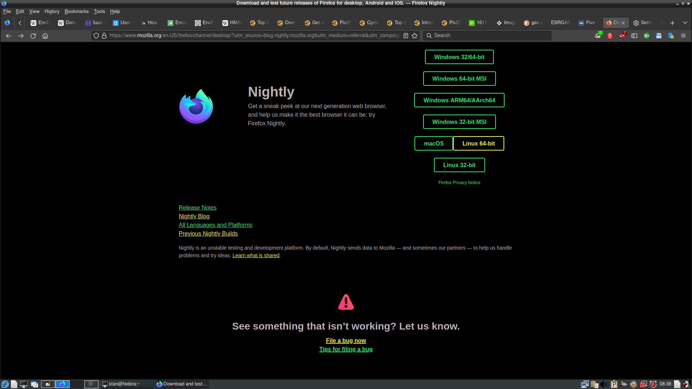Switch to the ESRGAN tab

pyautogui.click(x=560, y=23)
